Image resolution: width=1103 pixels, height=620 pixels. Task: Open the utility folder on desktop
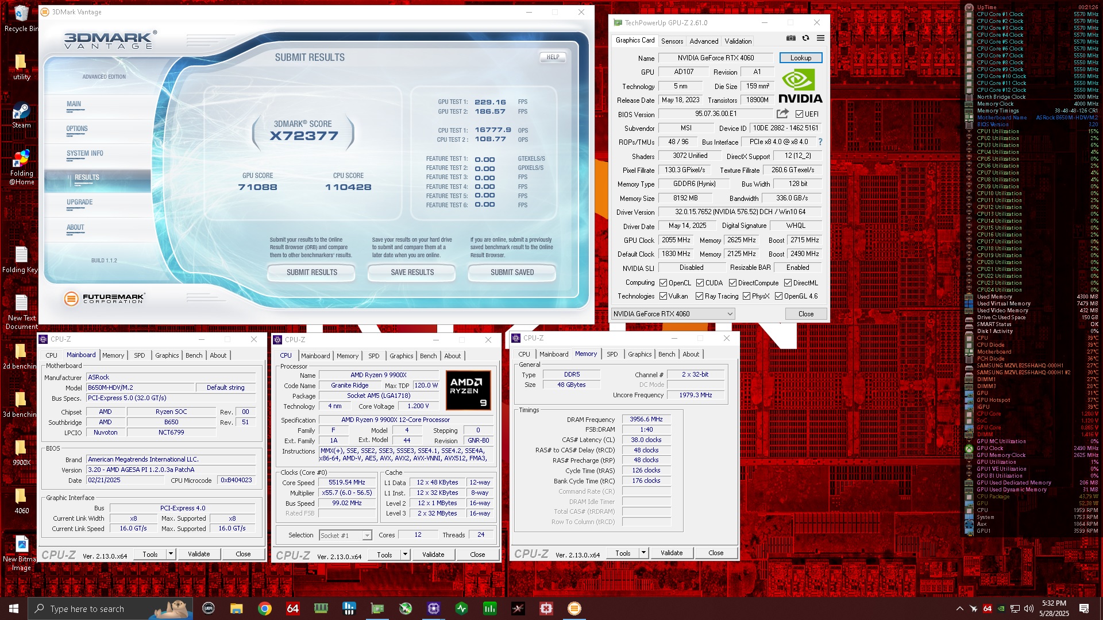(21, 67)
